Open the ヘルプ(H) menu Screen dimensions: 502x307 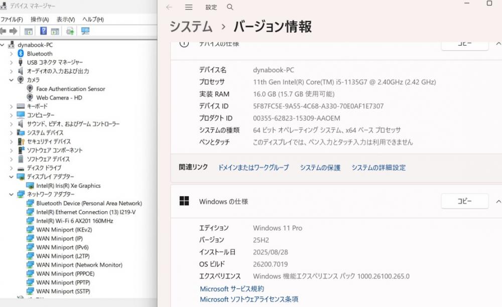[93, 19]
